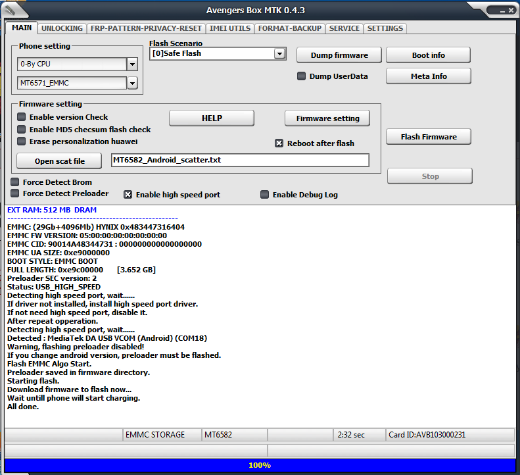
Task: Select the FORMAT-BACKUP tab
Action: click(x=290, y=28)
